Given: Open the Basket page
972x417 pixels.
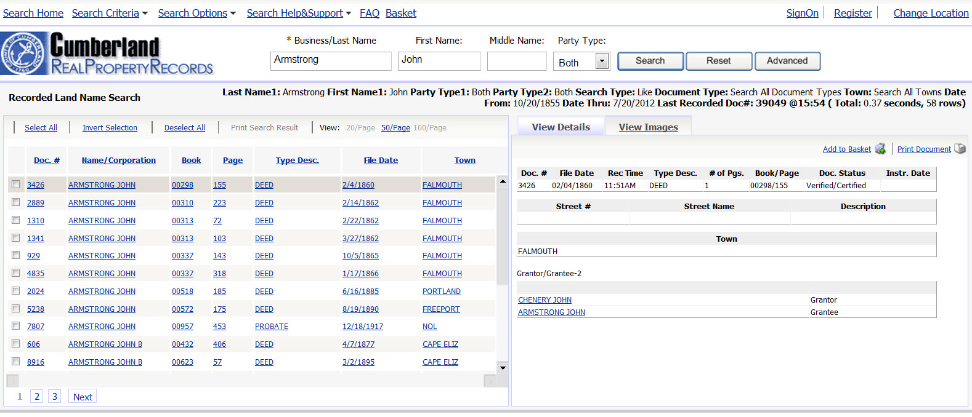Looking at the screenshot, I should pos(401,13).
